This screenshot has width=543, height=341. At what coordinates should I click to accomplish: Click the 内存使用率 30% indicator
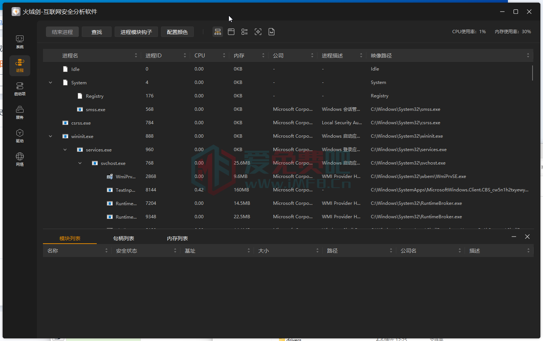[513, 32]
